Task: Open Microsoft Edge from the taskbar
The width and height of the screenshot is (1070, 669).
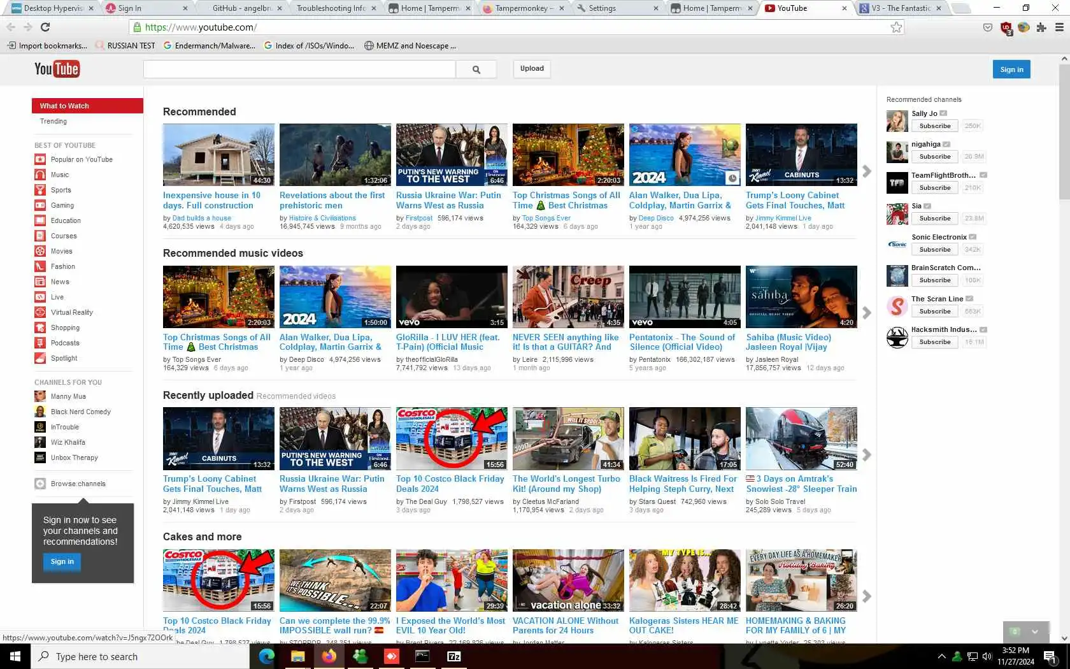Action: 267,656
